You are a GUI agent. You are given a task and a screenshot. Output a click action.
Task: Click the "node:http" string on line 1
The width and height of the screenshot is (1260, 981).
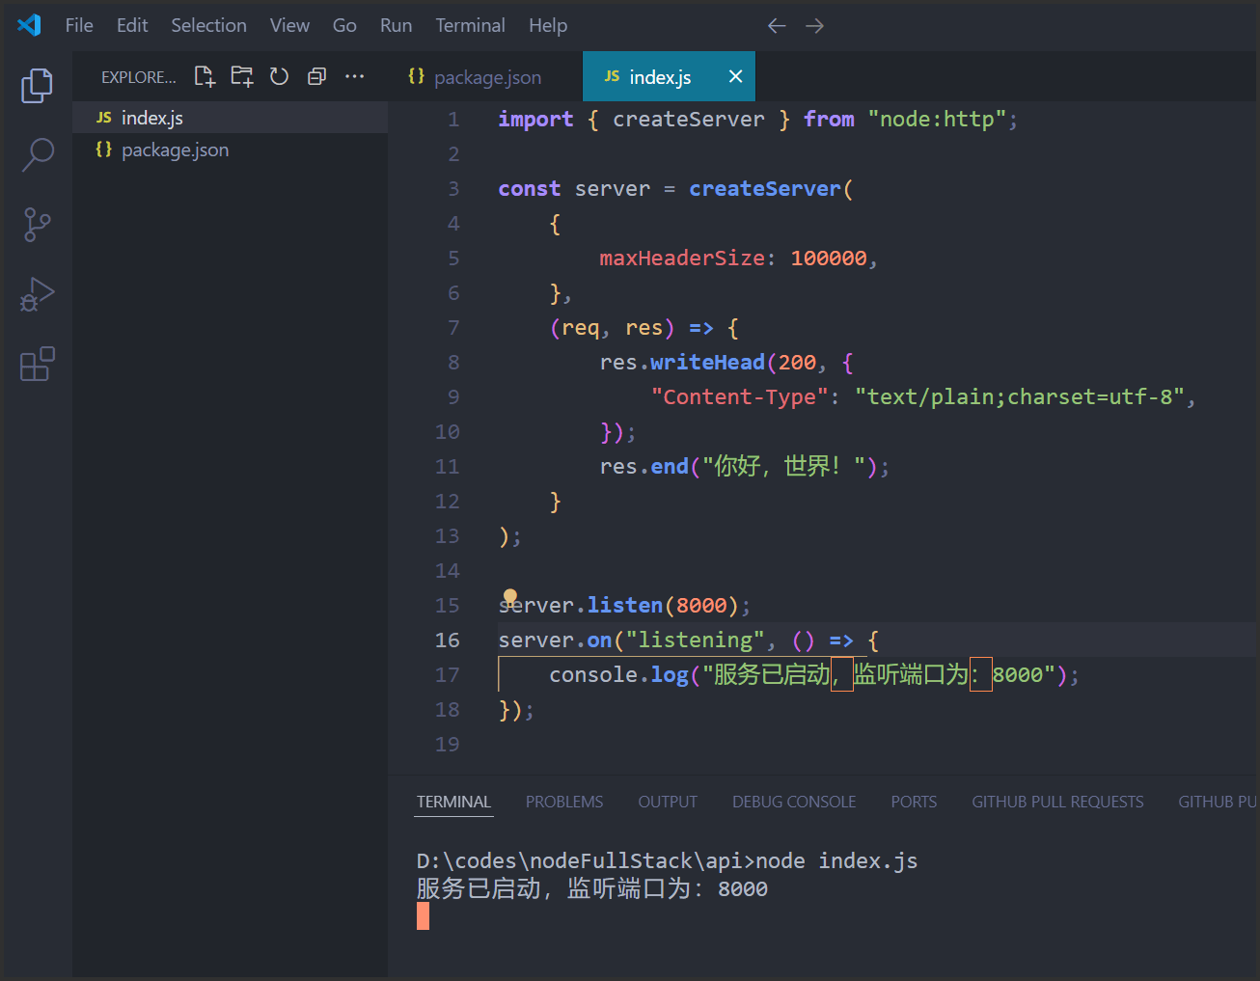(937, 119)
